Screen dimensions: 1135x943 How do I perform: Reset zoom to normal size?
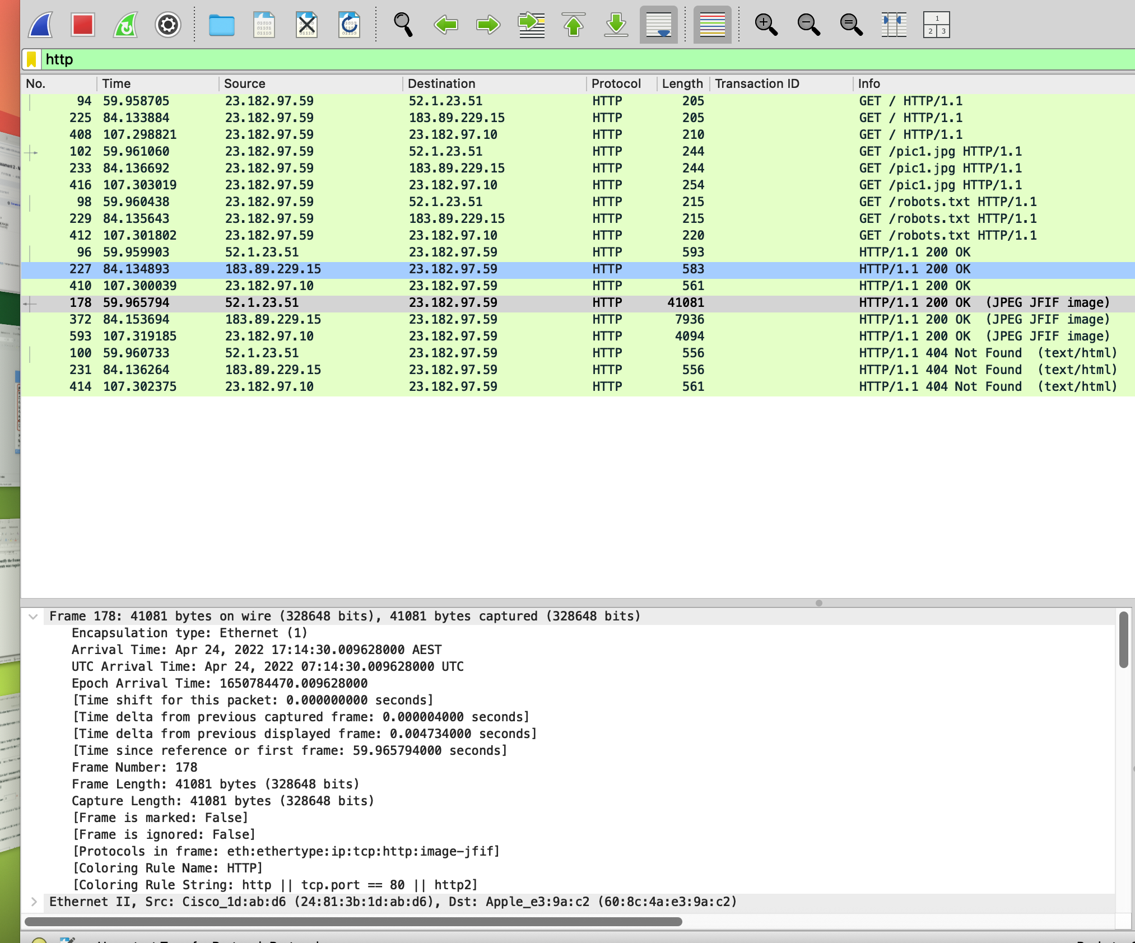(x=850, y=25)
